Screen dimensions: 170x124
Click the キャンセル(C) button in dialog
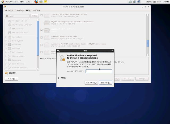[91, 83]
